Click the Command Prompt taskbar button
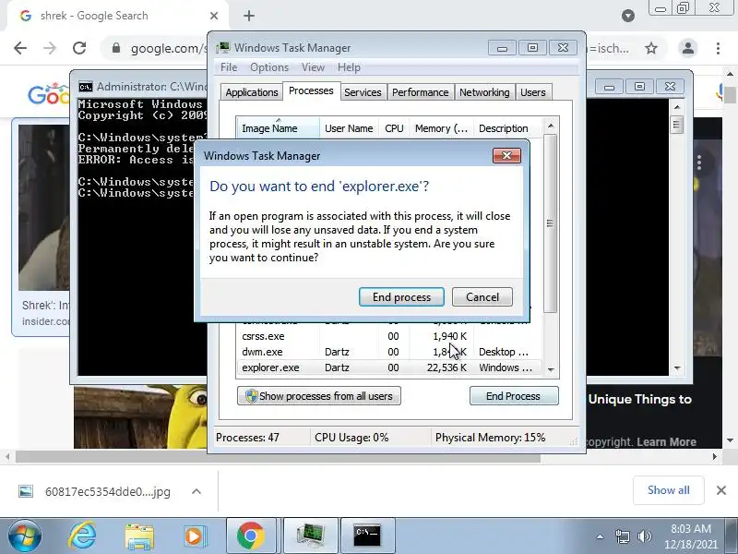Screen dimensions: 738x554 point(367,536)
